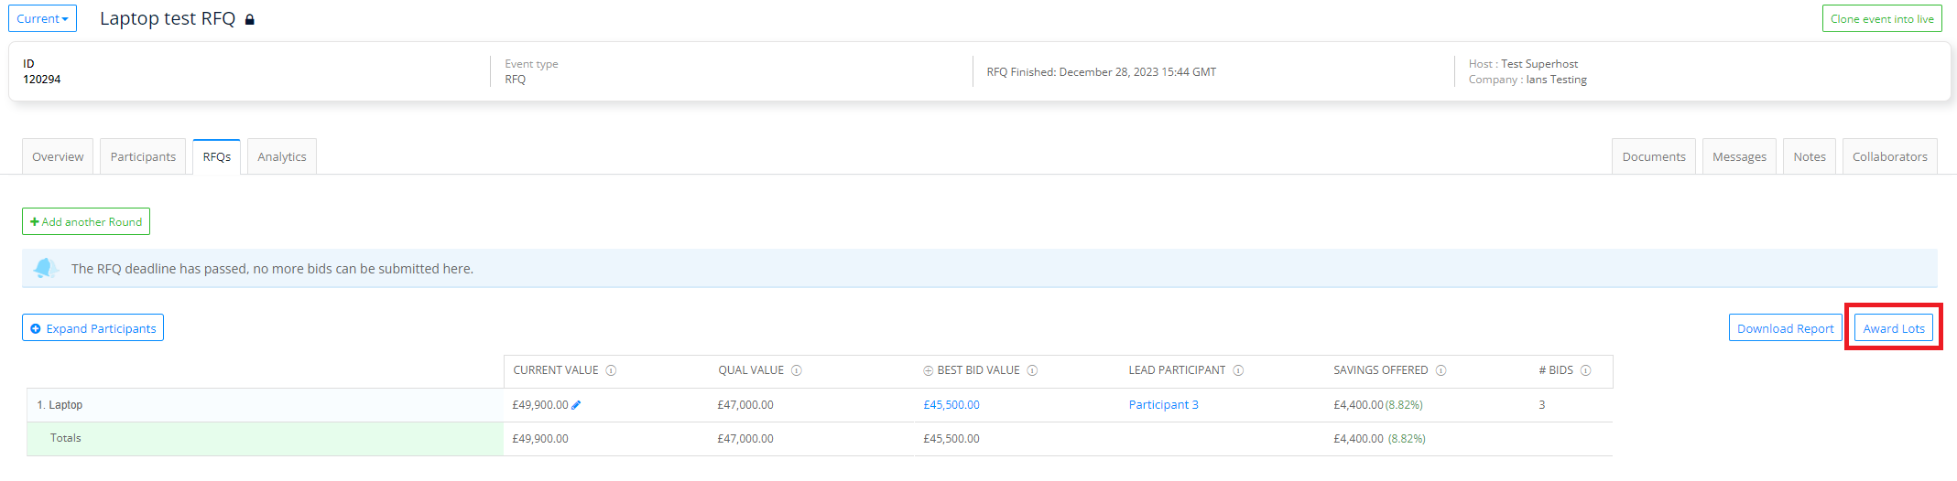
Task: Switch to the Analytics tab
Action: (281, 157)
